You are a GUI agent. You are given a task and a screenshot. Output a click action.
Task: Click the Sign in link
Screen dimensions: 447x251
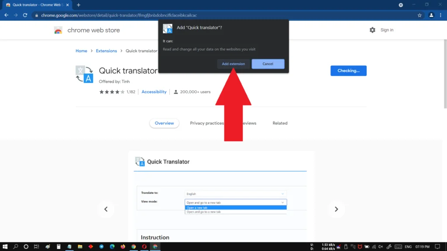[387, 30]
